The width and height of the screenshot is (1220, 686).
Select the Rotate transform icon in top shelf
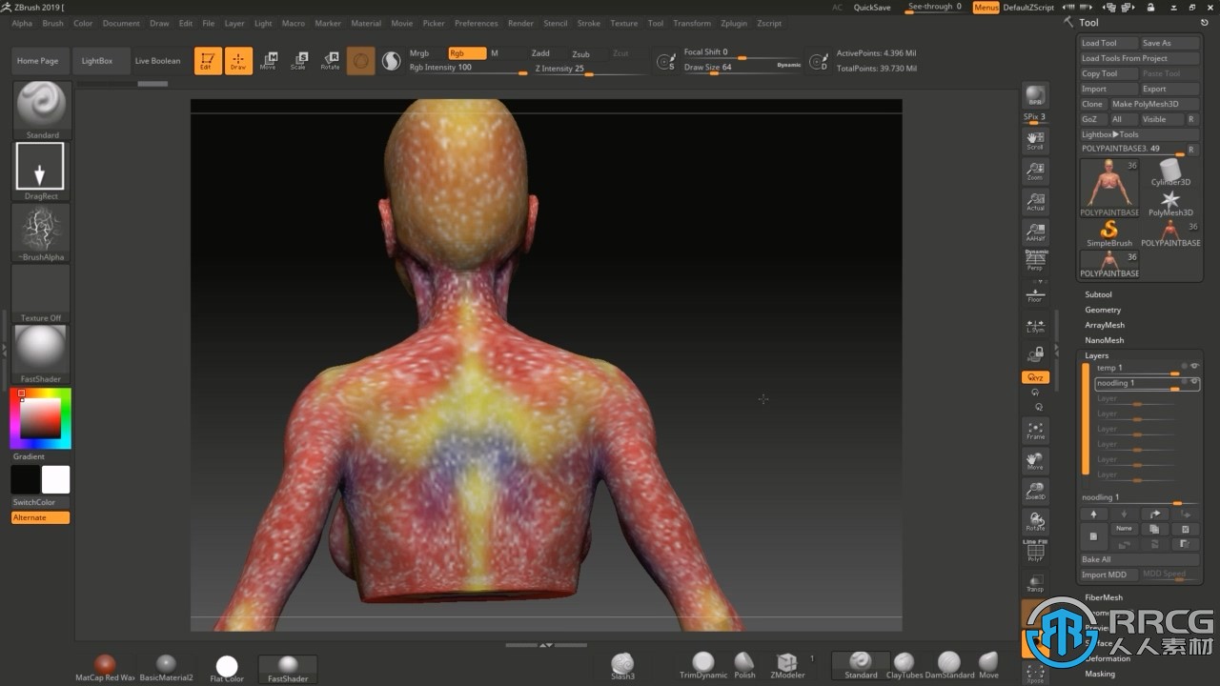[x=330, y=61]
